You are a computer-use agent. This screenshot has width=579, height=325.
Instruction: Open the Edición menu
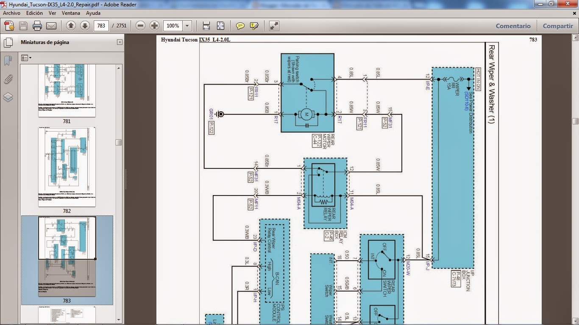(x=34, y=13)
